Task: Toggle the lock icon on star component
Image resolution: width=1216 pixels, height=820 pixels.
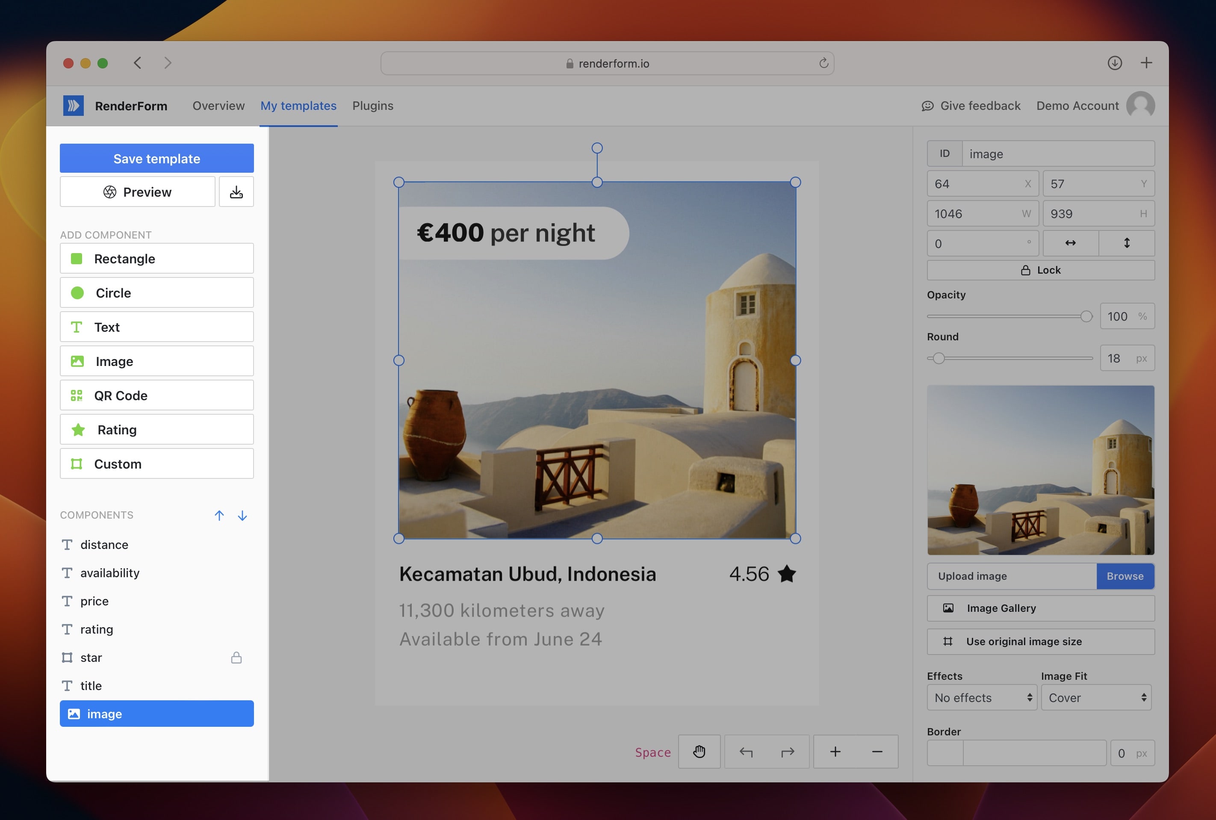Action: (x=236, y=658)
